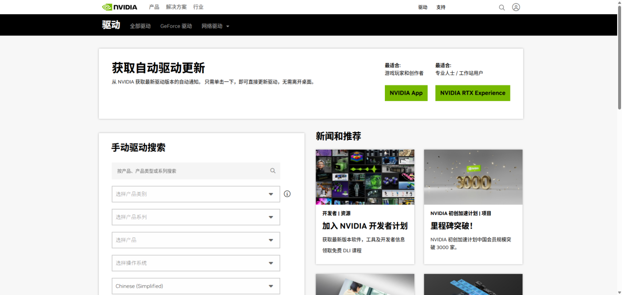Open the 加入 NVIDIA 开发者计划 card image

pyautogui.click(x=365, y=177)
